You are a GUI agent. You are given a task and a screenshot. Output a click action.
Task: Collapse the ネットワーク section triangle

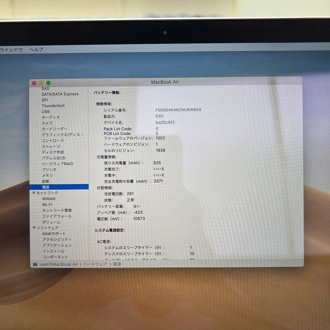[x=34, y=193]
